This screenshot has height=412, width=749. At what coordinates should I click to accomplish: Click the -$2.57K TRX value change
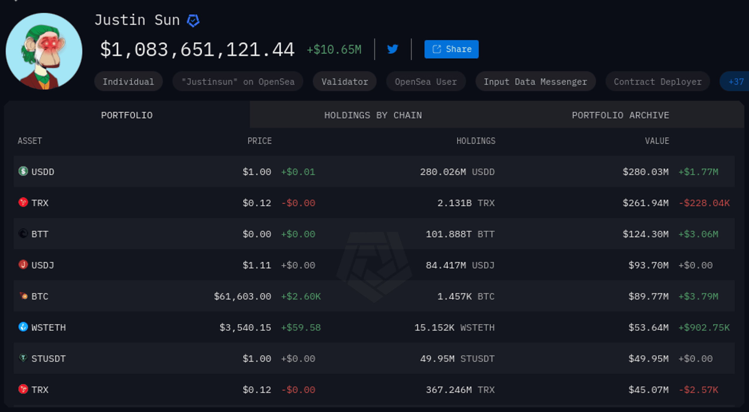click(x=698, y=390)
